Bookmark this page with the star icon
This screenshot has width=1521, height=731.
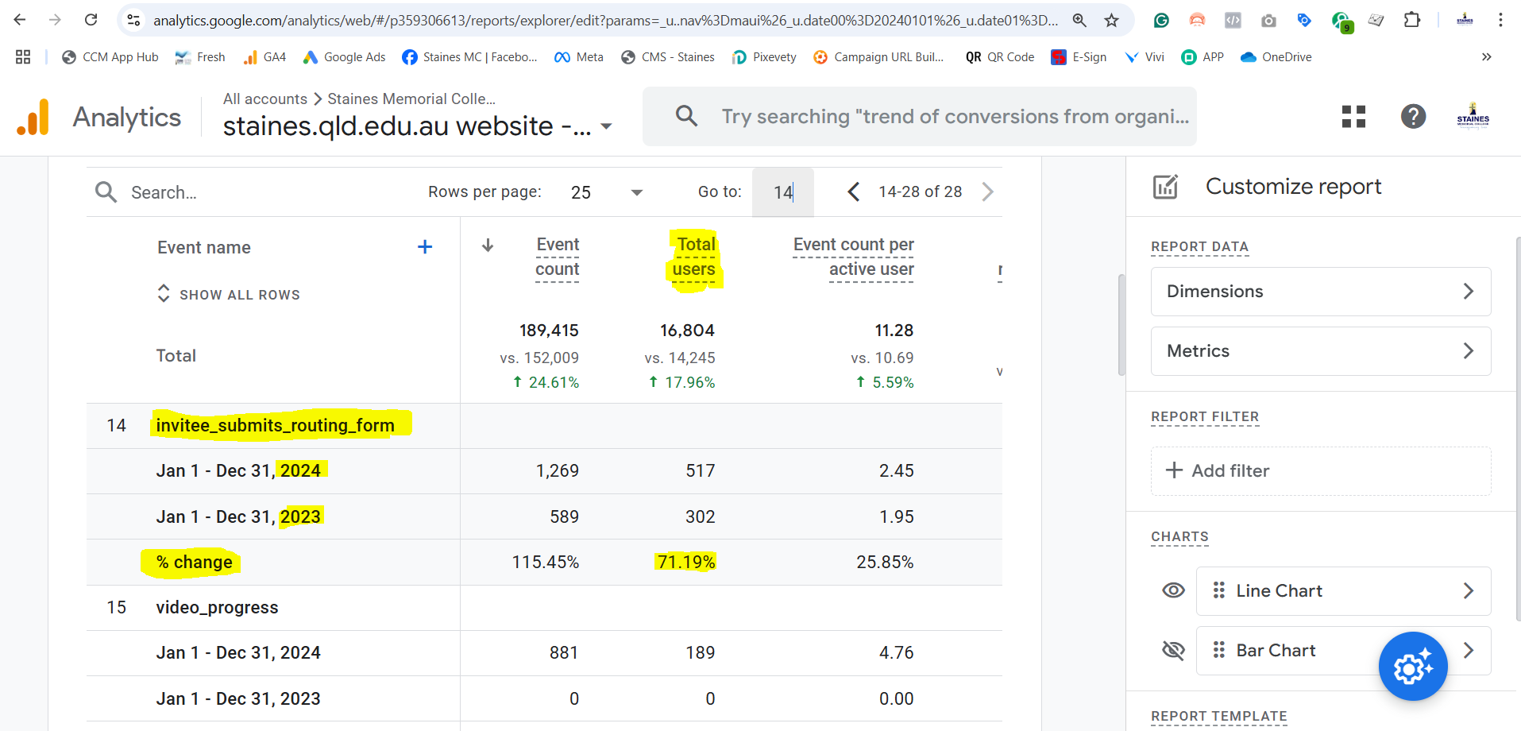(1111, 20)
